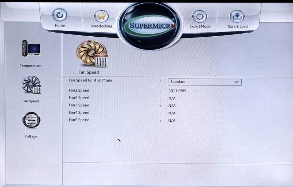Click the Fan3 Speed row label
This screenshot has height=187, width=293.
coord(79,105)
